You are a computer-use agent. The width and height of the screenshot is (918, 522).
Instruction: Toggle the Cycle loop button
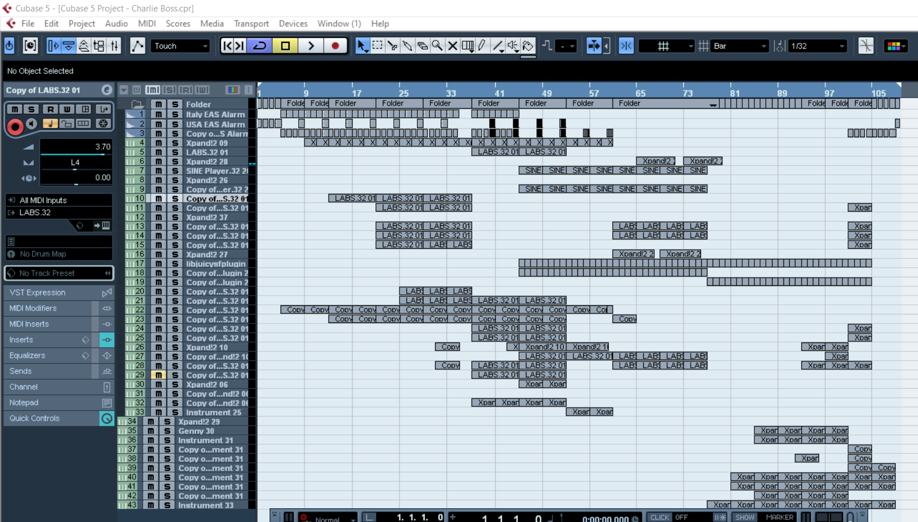coord(260,46)
